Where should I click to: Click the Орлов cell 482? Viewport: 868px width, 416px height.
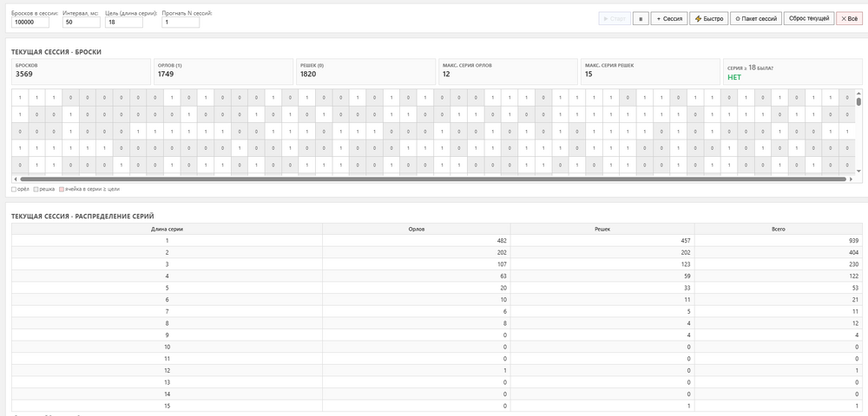tap(417, 241)
